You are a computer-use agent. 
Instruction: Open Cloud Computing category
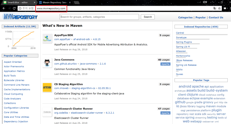13,94
